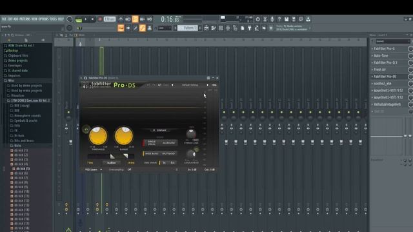The height and width of the screenshot is (232, 413).
Task: Go to next preset arrow in Pro-DS
Action: 207,85
